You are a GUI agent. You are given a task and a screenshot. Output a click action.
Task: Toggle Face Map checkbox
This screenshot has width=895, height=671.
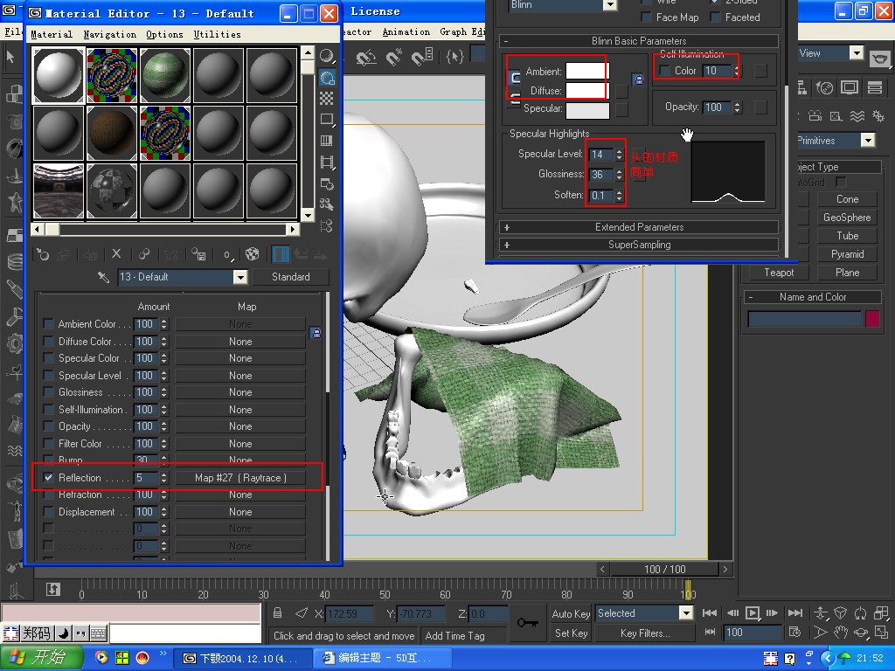click(646, 17)
